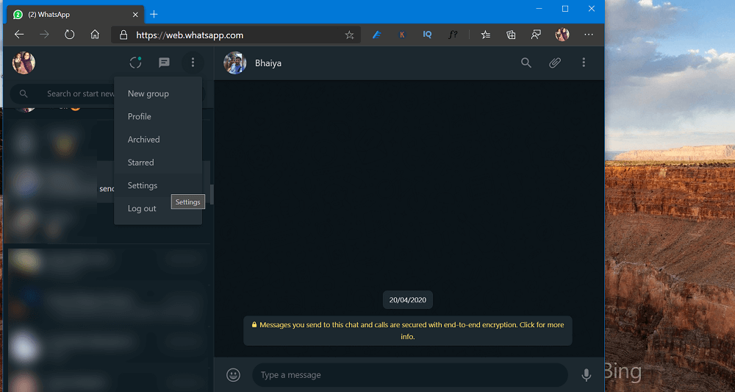Go forward with the browser forward arrow
Image resolution: width=735 pixels, height=392 pixels.
click(x=45, y=35)
